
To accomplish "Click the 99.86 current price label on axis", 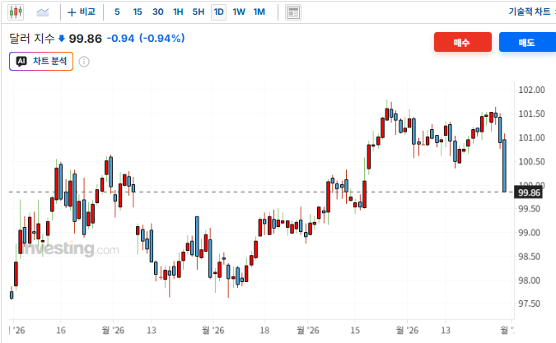I will coord(529,192).
